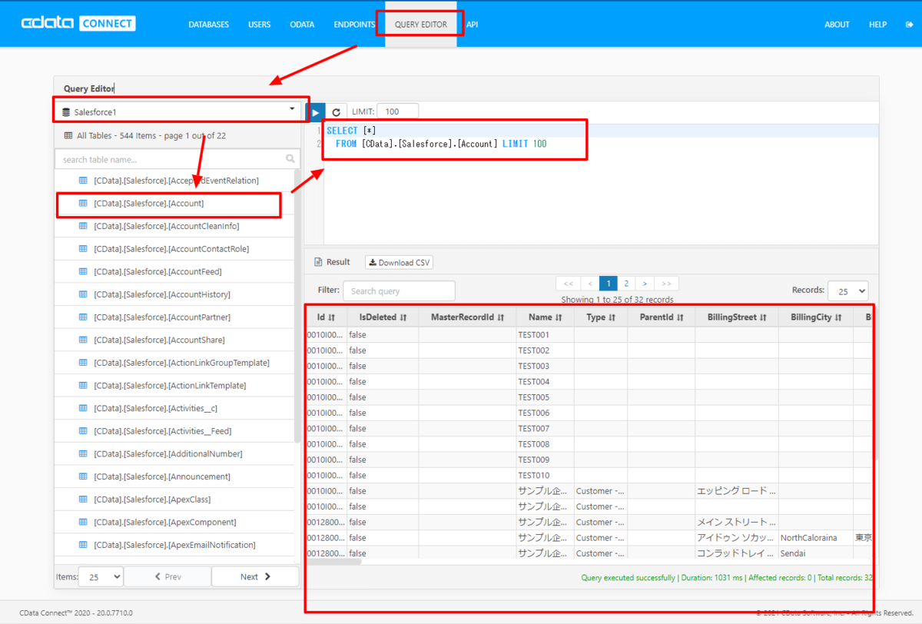Viewport: 922px width, 624px height.
Task: Click table icon beside AccountFeed
Action: click(84, 271)
